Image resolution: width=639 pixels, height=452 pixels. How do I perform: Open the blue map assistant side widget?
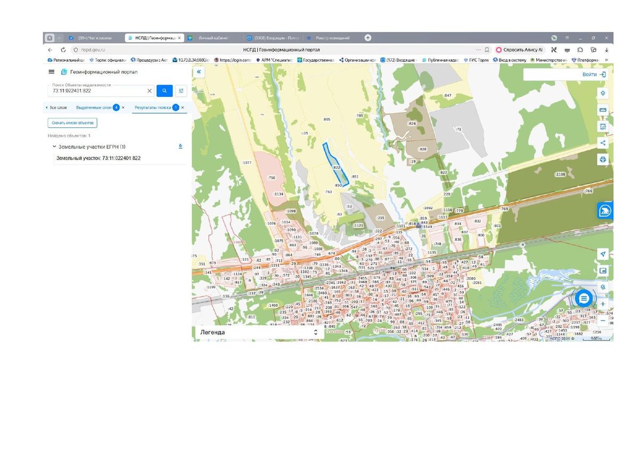click(x=605, y=211)
